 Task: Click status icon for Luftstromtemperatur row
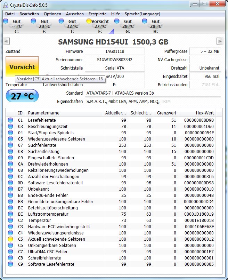10,214
